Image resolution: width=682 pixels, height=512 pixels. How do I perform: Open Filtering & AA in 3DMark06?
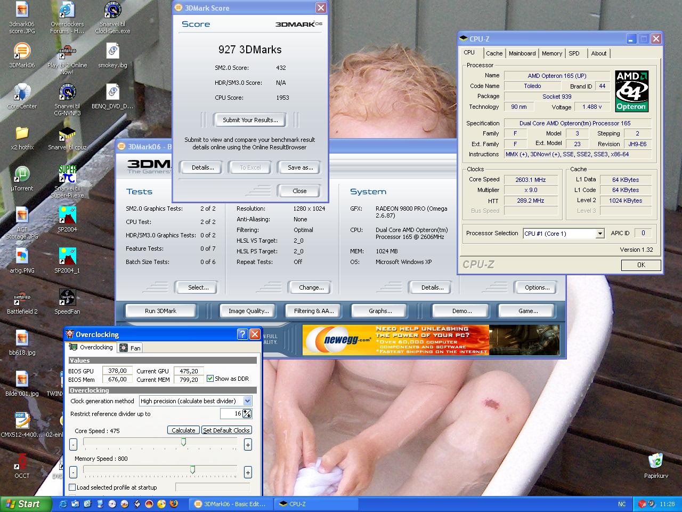pyautogui.click(x=314, y=311)
